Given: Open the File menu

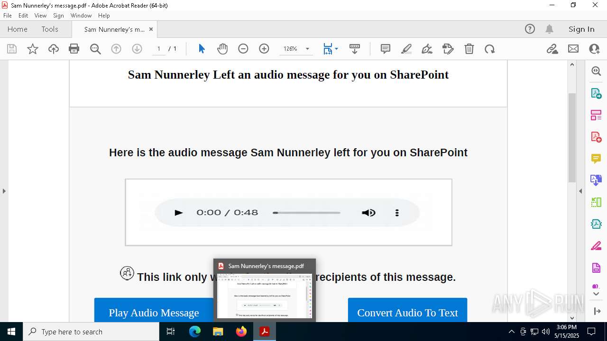Looking at the screenshot, I should pyautogui.click(x=8, y=16).
